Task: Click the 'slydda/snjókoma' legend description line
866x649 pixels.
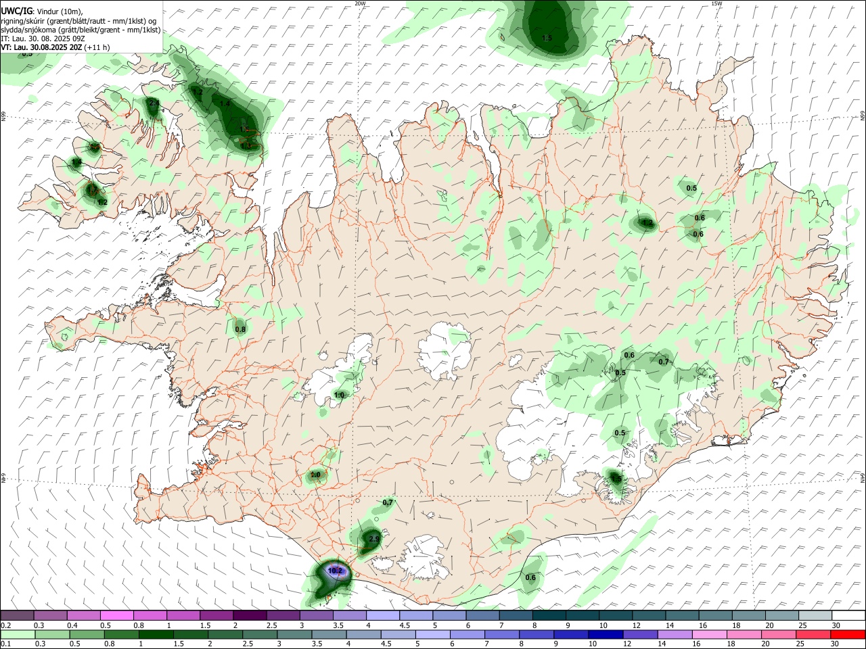Action: pyautogui.click(x=81, y=30)
